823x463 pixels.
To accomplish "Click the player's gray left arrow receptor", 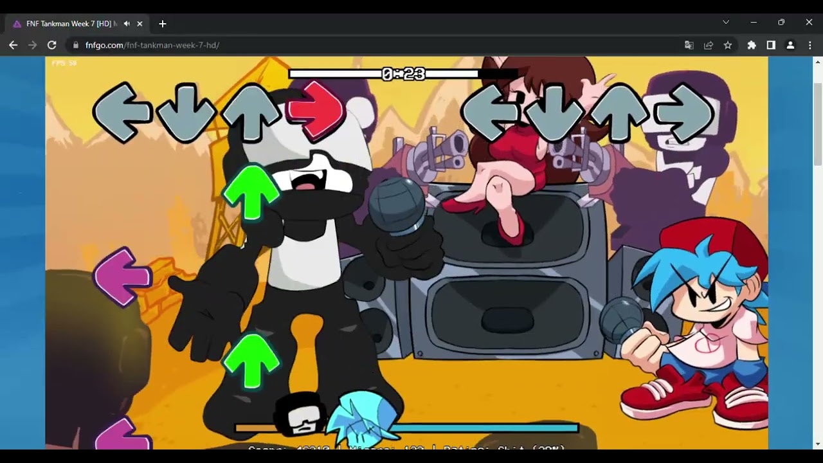I will click(x=491, y=113).
